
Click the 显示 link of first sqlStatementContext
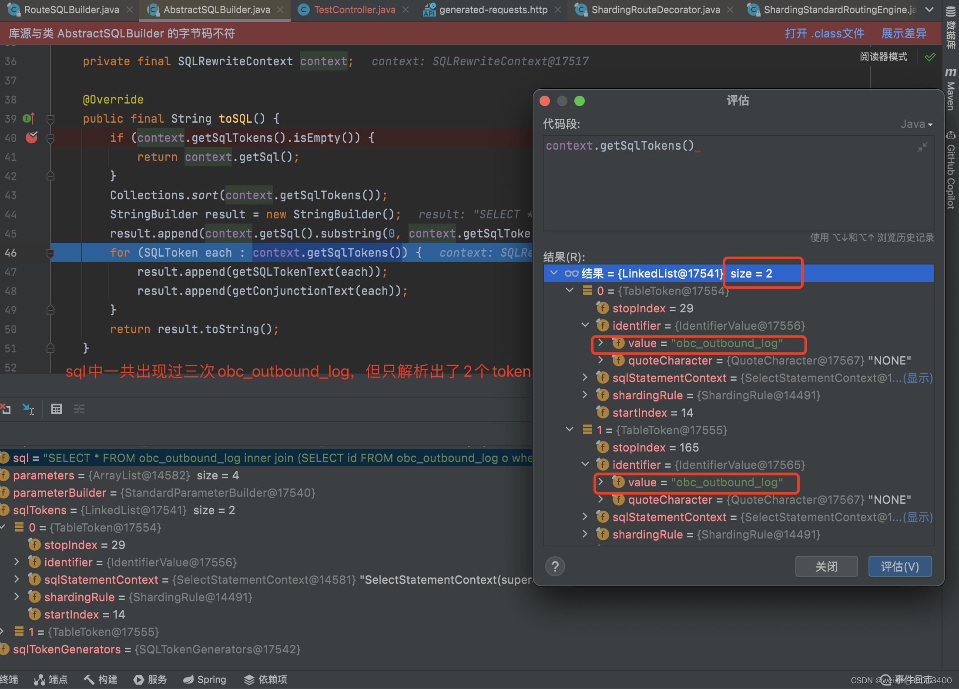918,378
